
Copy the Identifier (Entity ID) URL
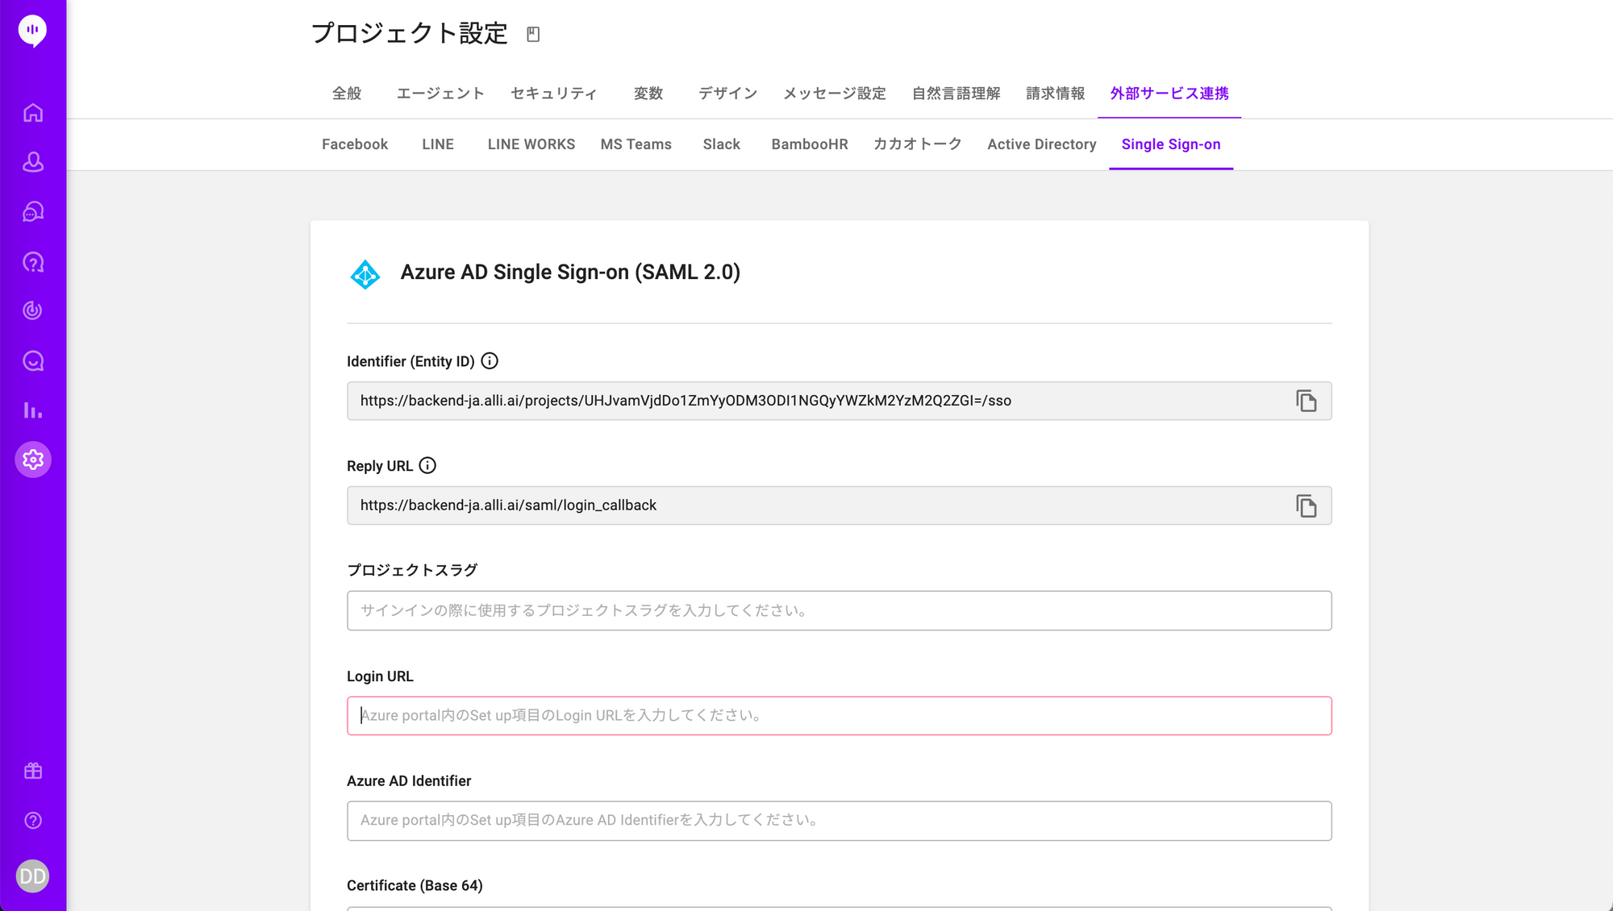pyautogui.click(x=1307, y=401)
